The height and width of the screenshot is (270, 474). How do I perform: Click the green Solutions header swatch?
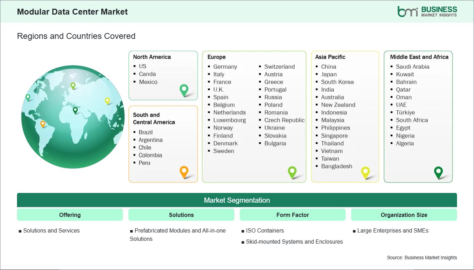click(x=181, y=214)
